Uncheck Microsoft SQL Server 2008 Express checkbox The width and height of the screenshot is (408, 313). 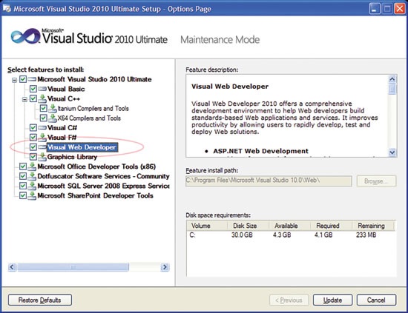point(23,186)
